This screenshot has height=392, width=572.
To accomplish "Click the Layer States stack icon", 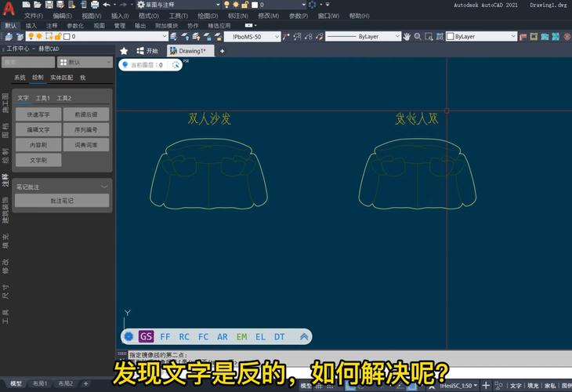I will point(20,37).
